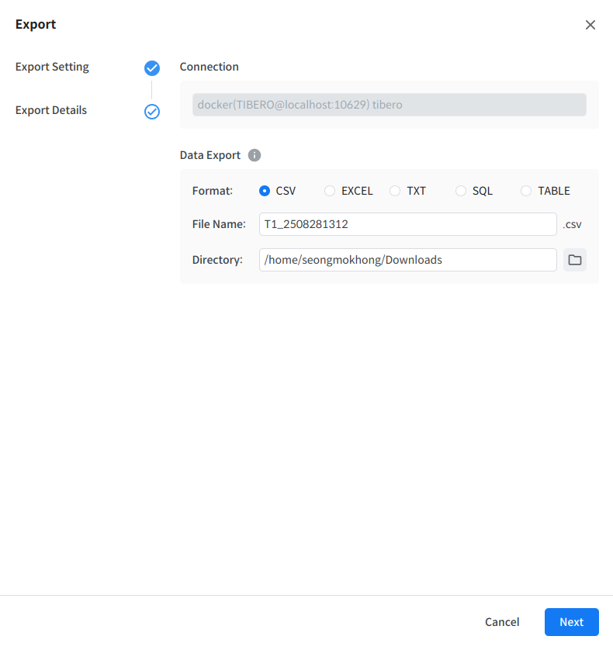613x650 pixels.
Task: Choose EXCEL as the export format
Action: 330,191
